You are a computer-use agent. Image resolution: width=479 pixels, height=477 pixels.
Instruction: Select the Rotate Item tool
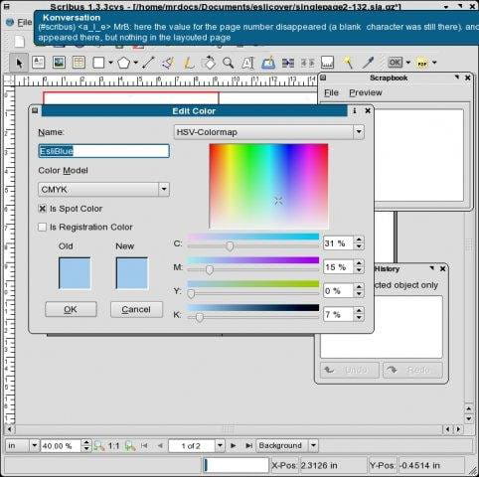[x=209, y=63]
